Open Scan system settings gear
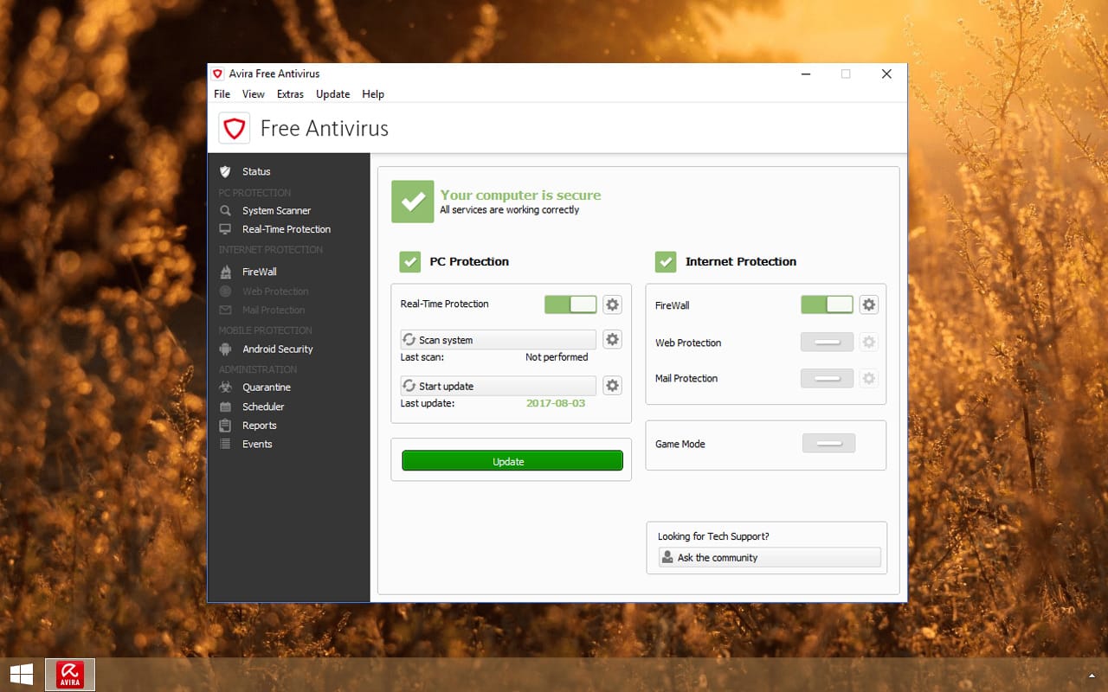1108x692 pixels. point(612,339)
